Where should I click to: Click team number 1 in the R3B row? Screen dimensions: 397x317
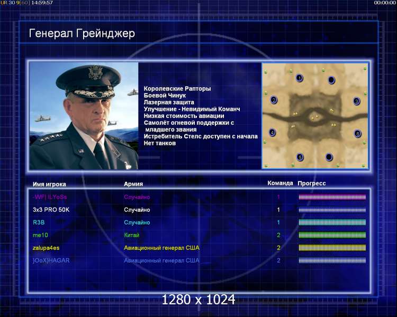point(278,222)
